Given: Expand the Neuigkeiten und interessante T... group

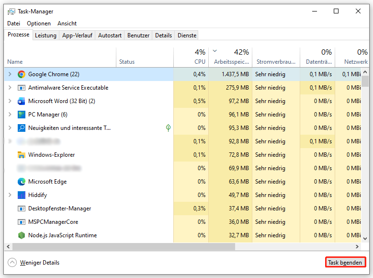Looking at the screenshot, I should [x=10, y=127].
